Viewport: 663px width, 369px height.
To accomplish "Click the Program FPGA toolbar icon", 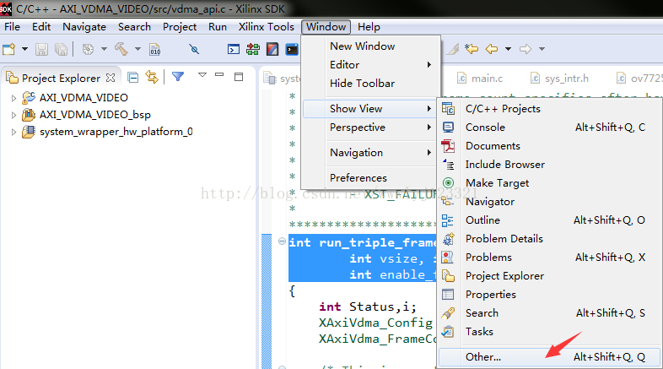I will point(253,50).
